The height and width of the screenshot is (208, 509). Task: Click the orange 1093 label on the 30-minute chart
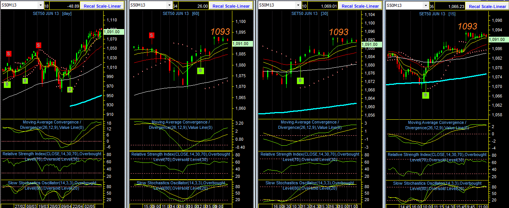pos(339,32)
